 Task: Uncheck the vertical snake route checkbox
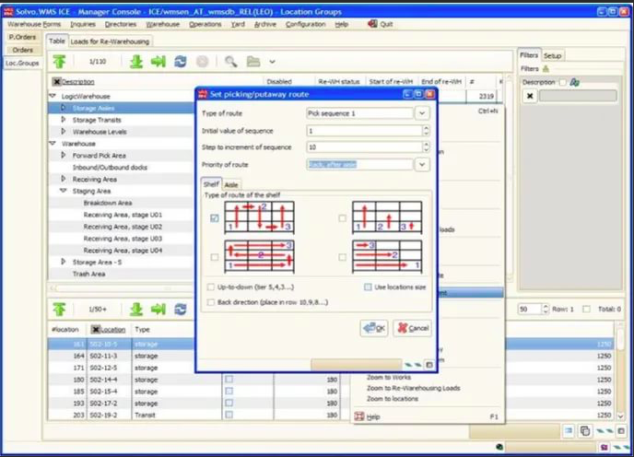coord(215,218)
